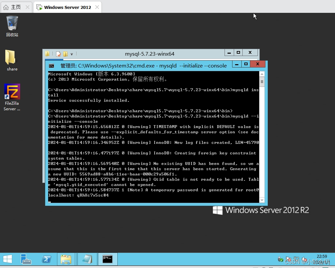Viewport: 335px width, 268px height.
Task: Maximize the cmd.exe console window
Action: [246, 64]
